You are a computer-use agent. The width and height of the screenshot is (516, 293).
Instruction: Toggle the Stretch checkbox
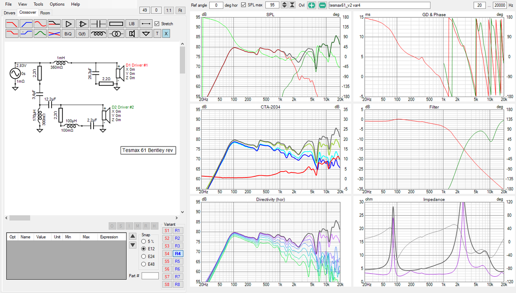[157, 24]
